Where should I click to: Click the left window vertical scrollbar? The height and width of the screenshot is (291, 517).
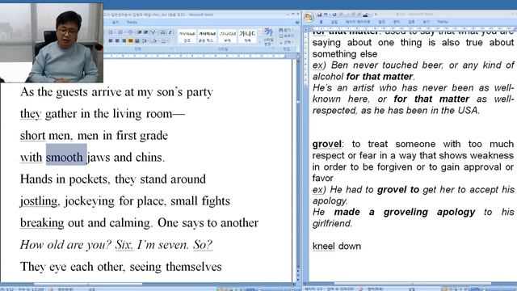point(298,165)
